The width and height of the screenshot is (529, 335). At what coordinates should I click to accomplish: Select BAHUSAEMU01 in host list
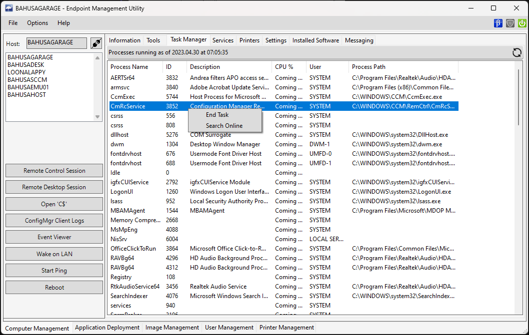[x=28, y=87]
